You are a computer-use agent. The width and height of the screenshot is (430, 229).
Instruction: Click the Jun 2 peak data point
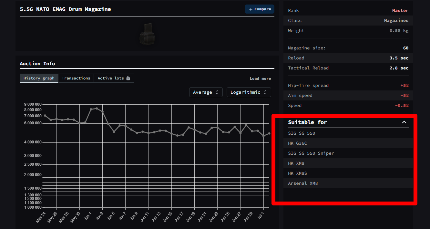[97, 109]
